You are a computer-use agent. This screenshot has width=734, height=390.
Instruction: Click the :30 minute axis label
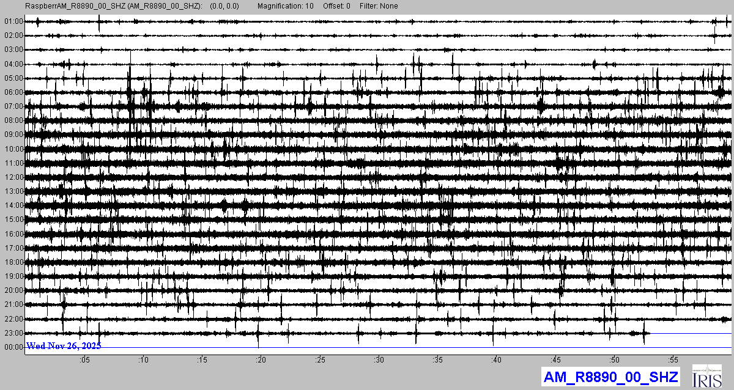point(379,360)
